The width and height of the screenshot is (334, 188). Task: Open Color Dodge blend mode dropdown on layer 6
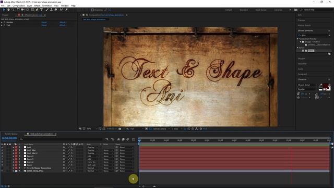tap(92, 162)
